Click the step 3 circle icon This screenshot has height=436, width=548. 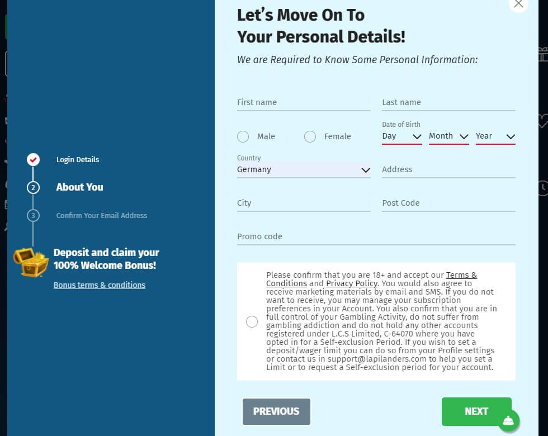pos(33,216)
